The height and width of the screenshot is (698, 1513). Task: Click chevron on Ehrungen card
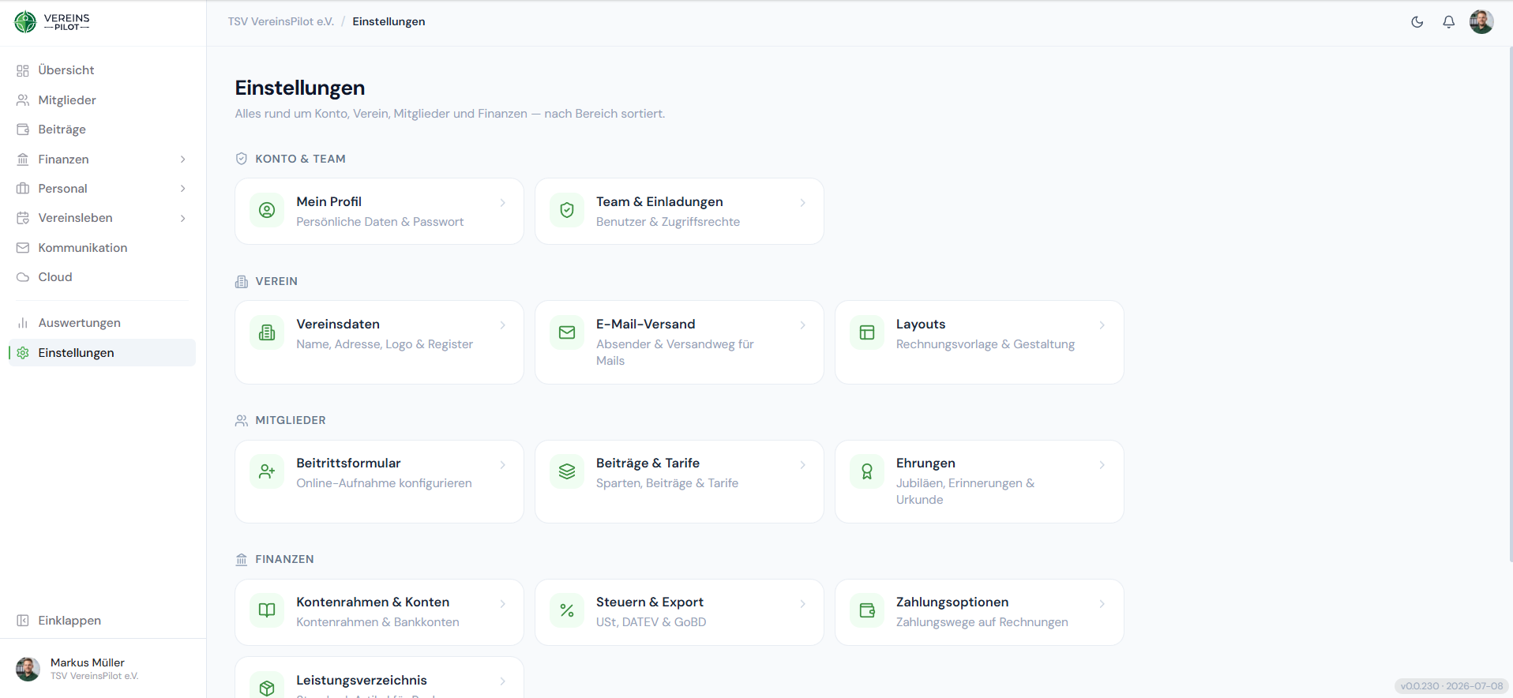coord(1102,465)
